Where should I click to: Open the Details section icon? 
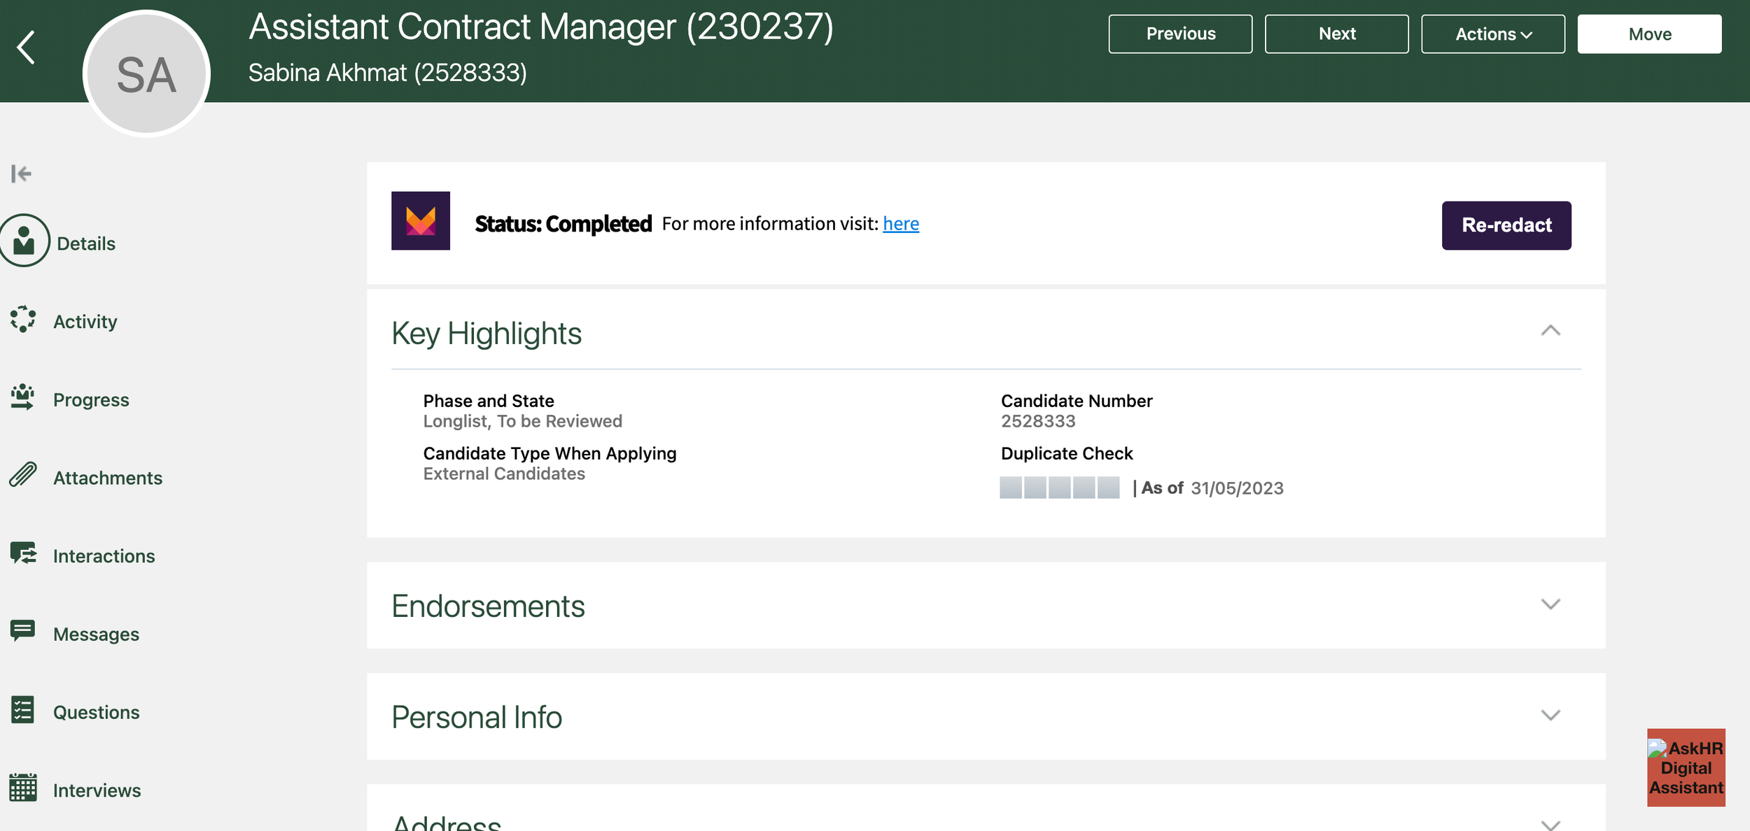click(x=25, y=241)
